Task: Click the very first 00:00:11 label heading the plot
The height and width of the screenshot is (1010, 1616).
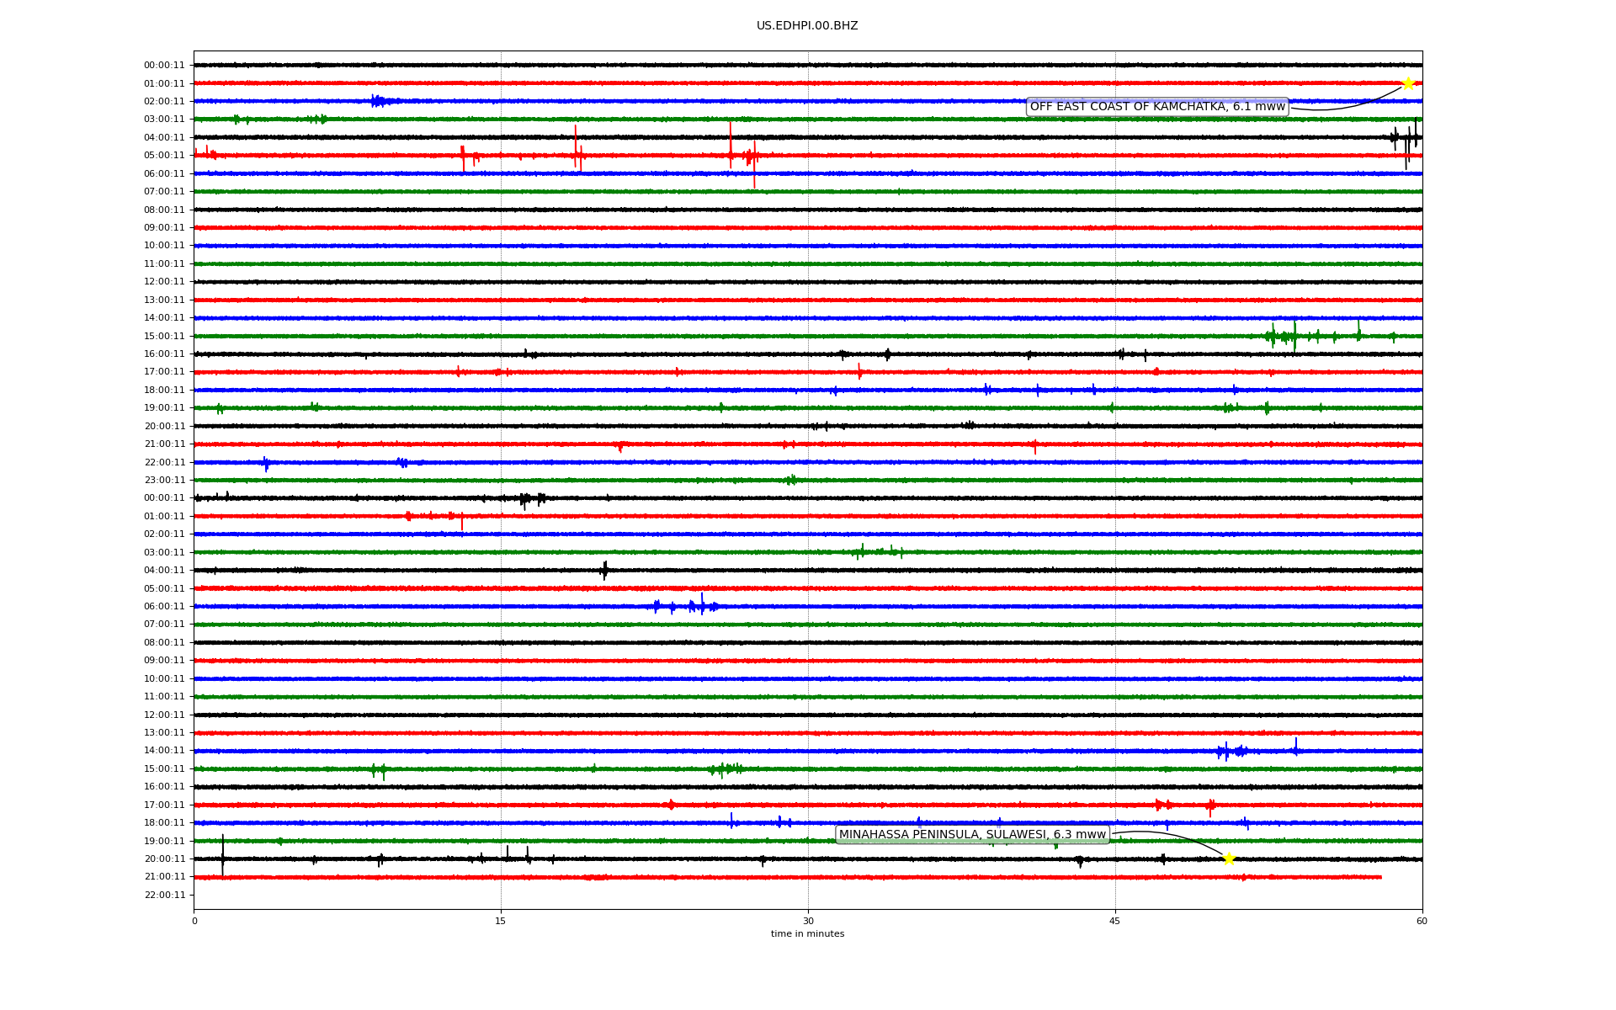Action: pos(164,66)
